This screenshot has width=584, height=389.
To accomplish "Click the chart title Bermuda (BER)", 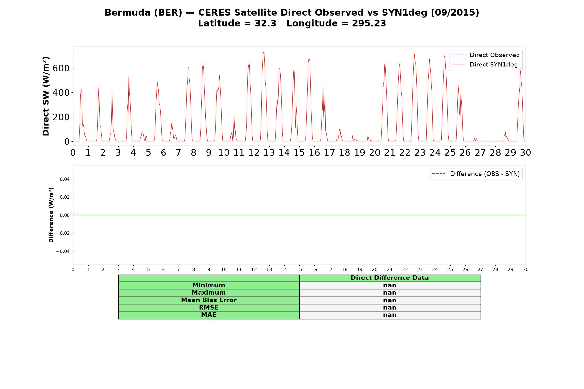I will point(143,13).
